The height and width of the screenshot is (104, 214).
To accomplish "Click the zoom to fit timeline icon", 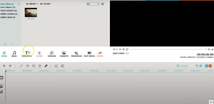I will (x=201, y=66).
